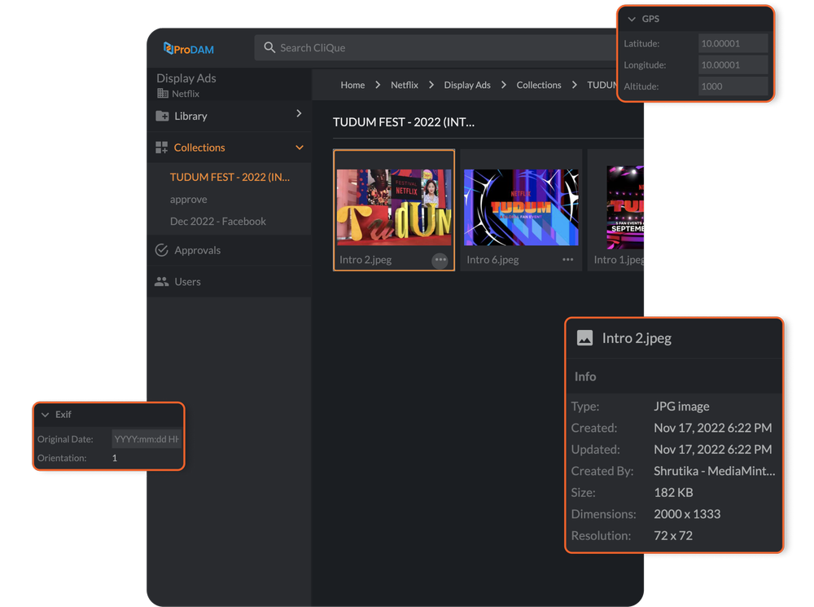Image resolution: width=814 pixels, height=607 pixels.
Task: Expand the Library chevron arrow
Action: pos(299,113)
